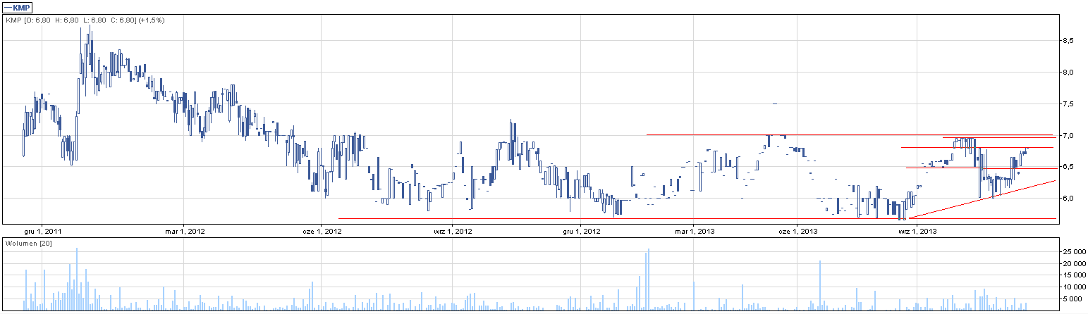This screenshot has height=314, width=1088.
Task: Click the wrz 1, 2013 date label
Action: (x=917, y=230)
